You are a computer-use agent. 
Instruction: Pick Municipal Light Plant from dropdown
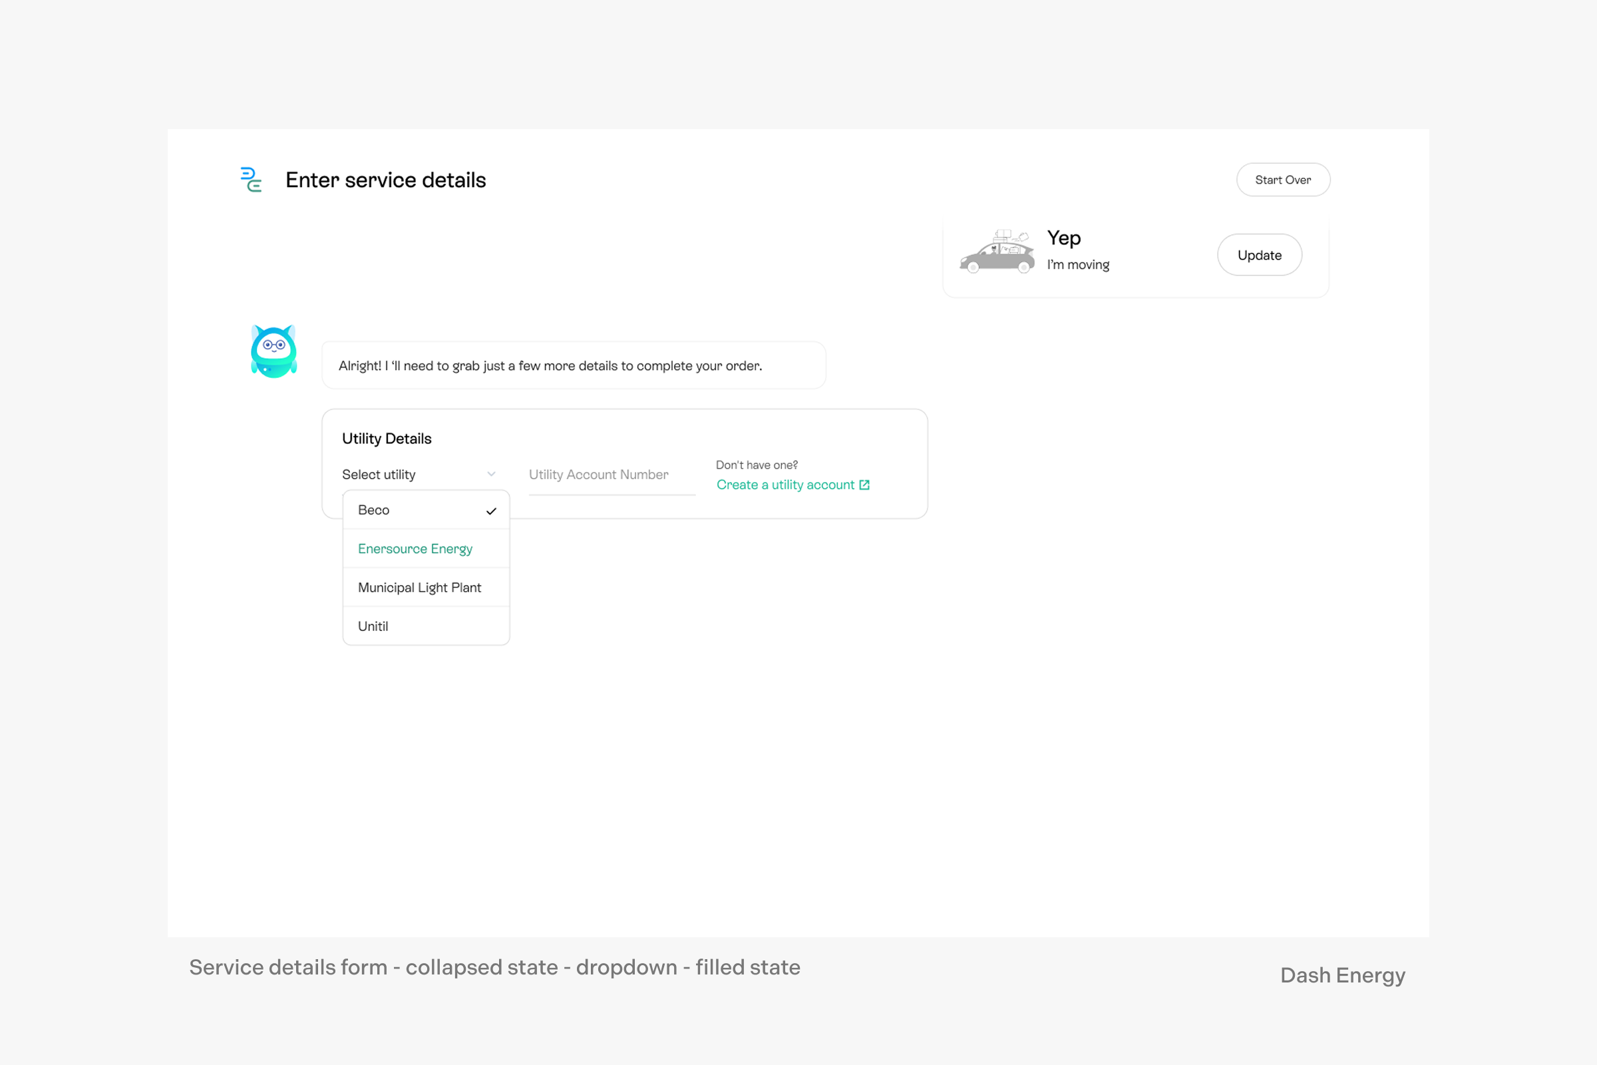[419, 588]
